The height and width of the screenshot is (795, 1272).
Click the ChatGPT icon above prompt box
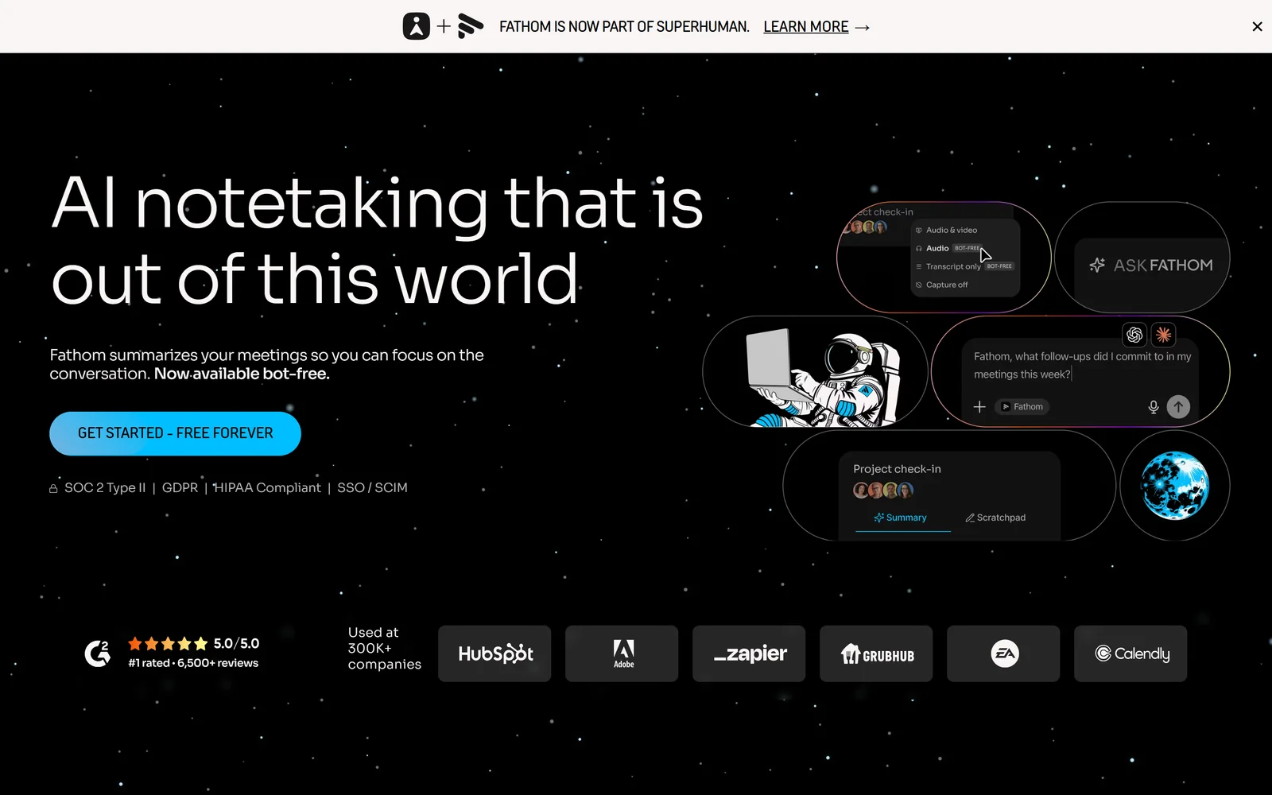tap(1134, 335)
